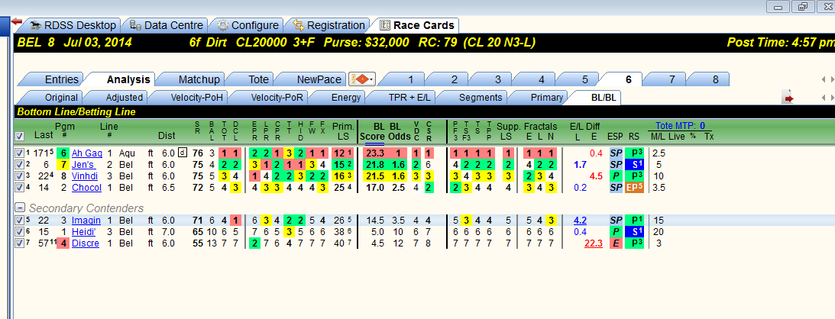Click the Prim. LS column header
835x319 pixels.
tap(343, 131)
